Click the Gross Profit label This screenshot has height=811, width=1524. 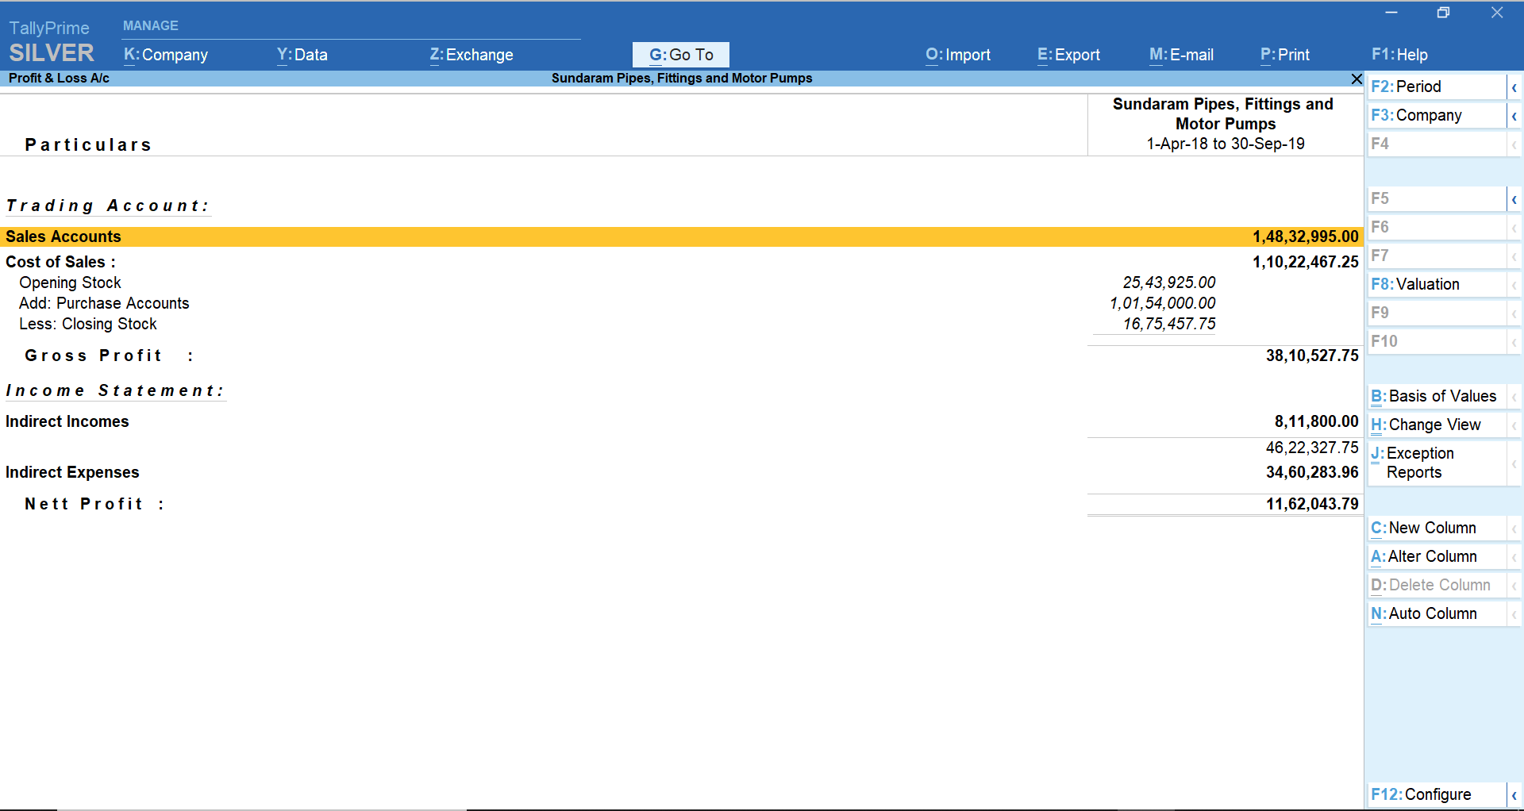coord(109,356)
